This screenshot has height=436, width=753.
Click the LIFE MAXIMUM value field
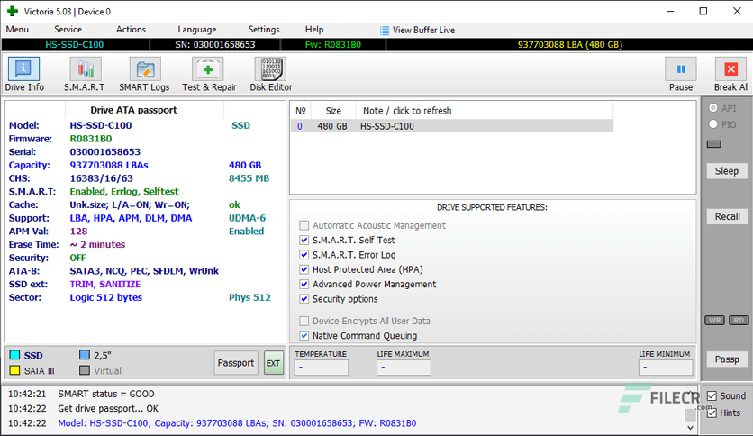404,368
